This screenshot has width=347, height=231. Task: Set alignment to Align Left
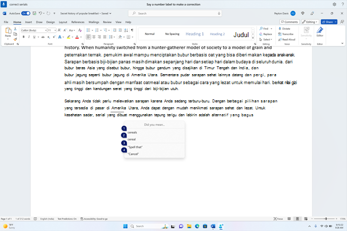pyautogui.click(x=88, y=37)
